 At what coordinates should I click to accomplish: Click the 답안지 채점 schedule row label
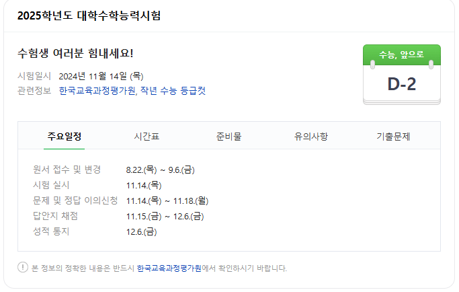click(55, 216)
